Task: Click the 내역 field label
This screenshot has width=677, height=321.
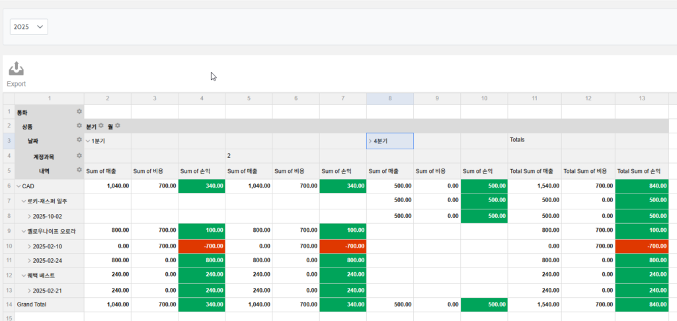Action: click(x=44, y=170)
